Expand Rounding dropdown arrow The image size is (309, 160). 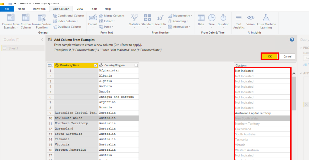tap(187, 21)
